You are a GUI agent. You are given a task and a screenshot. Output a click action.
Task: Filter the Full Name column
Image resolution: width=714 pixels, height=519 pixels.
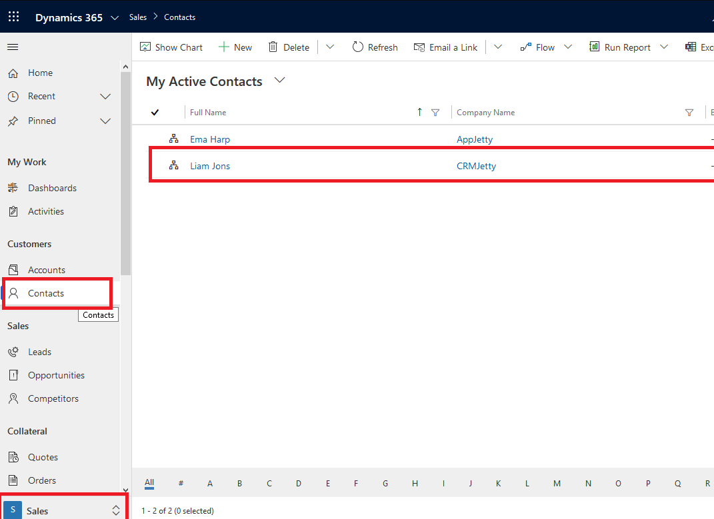click(435, 113)
